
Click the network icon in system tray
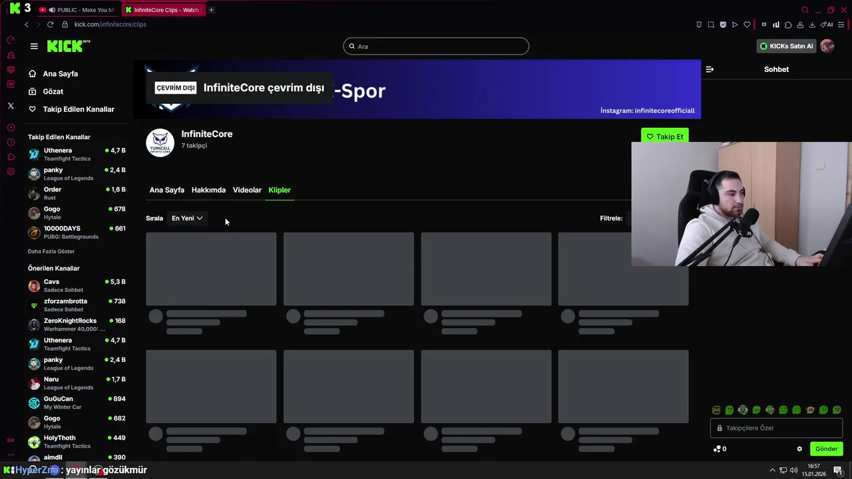click(783, 470)
